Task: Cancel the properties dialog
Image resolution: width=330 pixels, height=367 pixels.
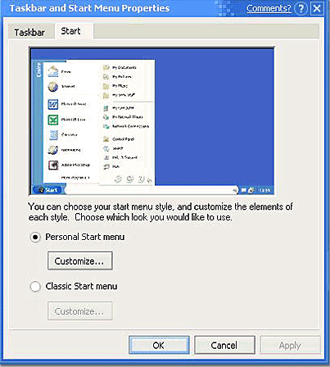Action: click(224, 345)
